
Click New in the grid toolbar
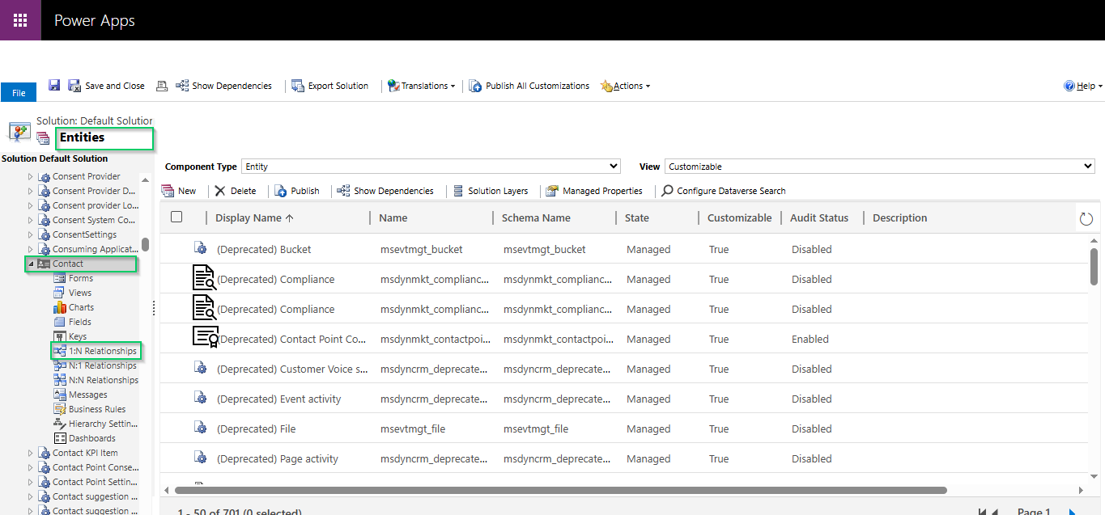179,191
